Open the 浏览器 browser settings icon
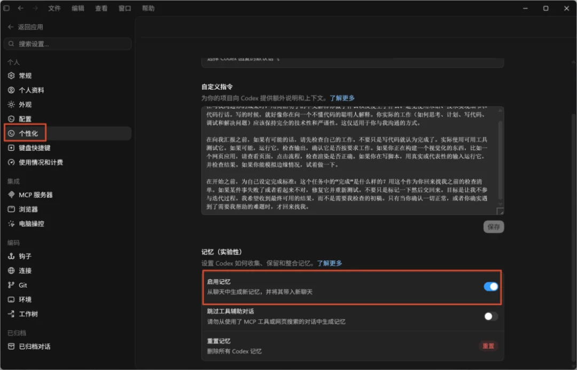577x370 pixels. coord(11,209)
